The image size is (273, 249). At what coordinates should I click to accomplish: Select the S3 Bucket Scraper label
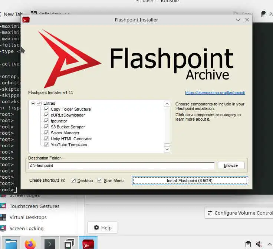point(68,127)
